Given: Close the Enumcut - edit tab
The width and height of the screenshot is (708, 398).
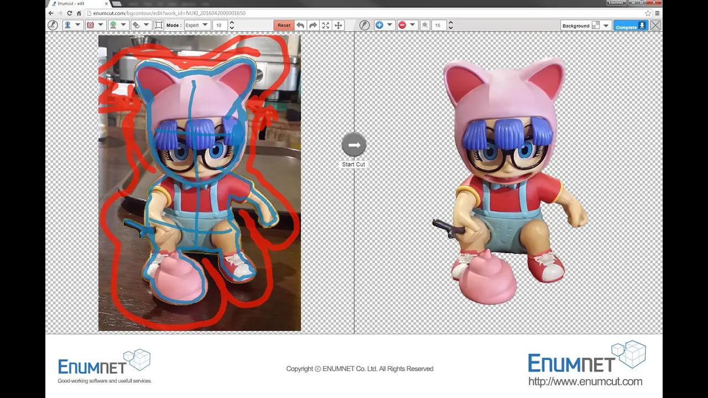Looking at the screenshot, I should coord(106,4).
